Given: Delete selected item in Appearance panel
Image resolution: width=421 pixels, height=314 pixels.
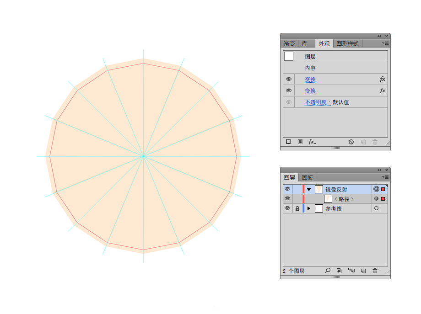Looking at the screenshot, I should 375,142.
